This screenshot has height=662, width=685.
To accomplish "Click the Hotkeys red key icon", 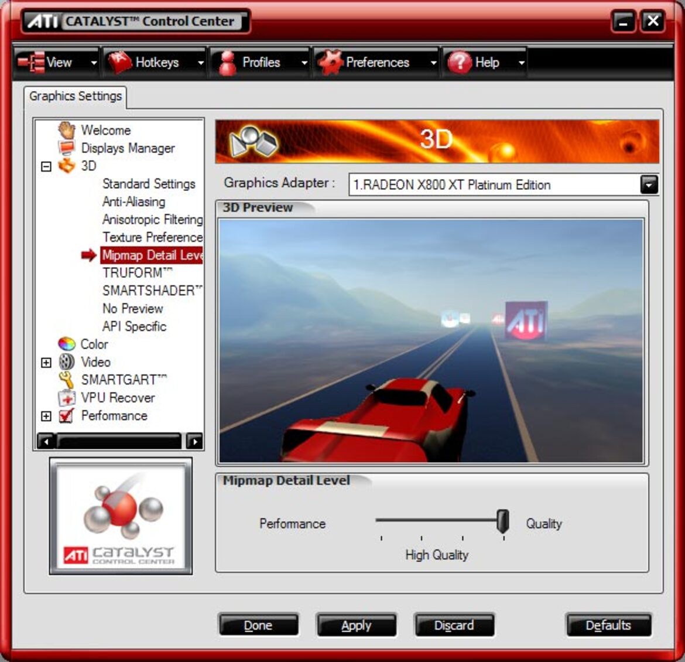I will coord(119,62).
